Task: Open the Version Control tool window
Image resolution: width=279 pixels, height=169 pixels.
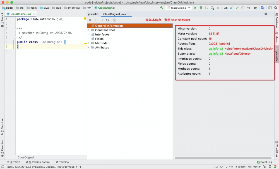Action: [x=38, y=162]
